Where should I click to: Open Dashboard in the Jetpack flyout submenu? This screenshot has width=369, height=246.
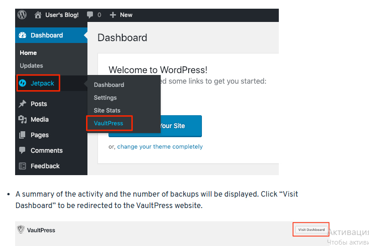pos(109,85)
